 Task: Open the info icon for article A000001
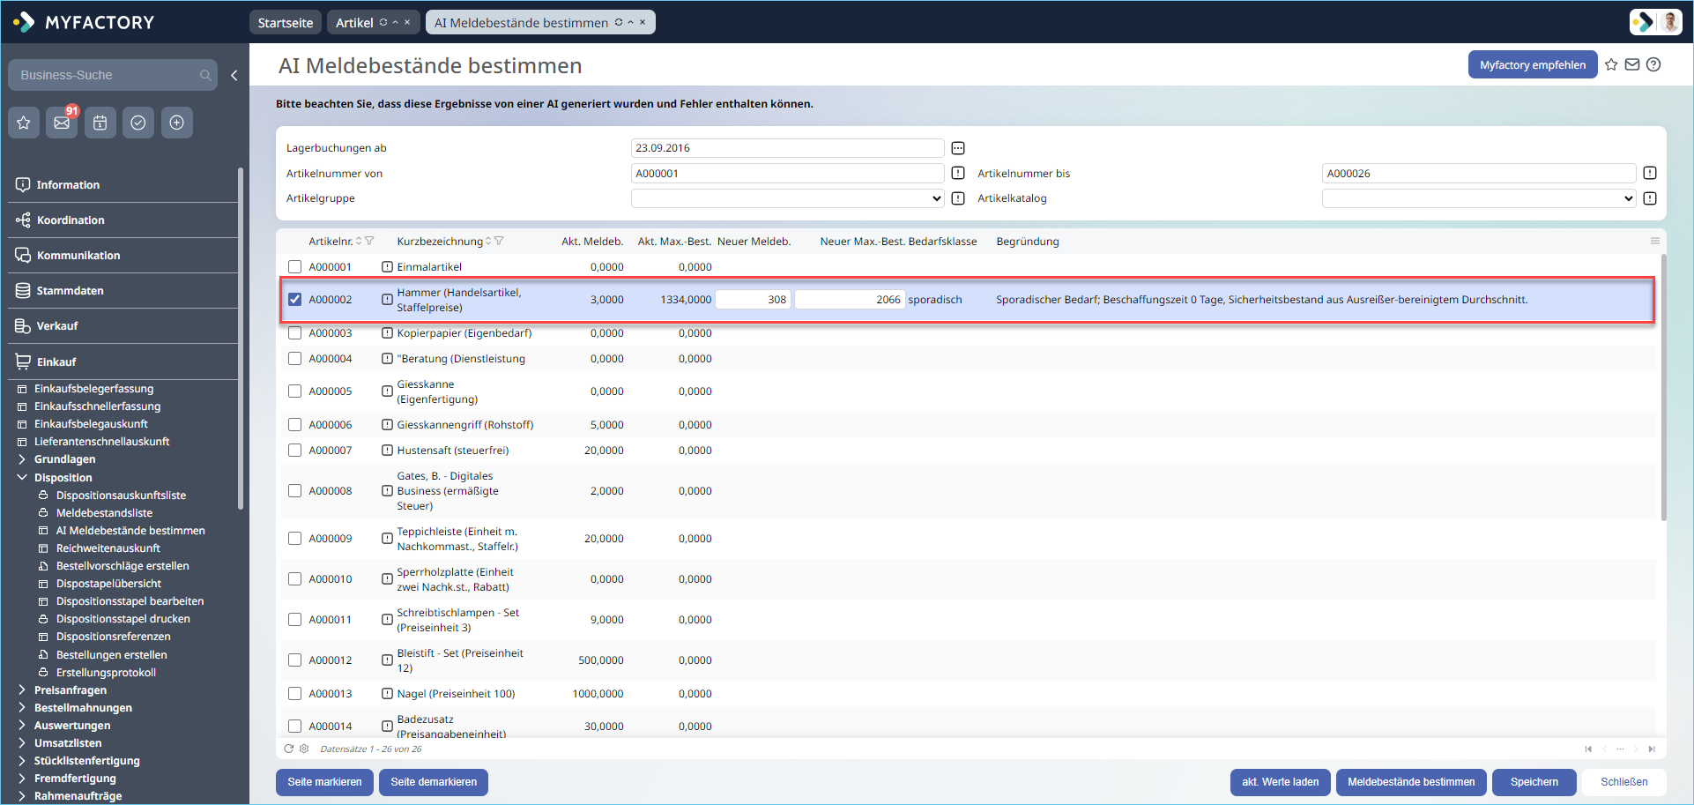(387, 267)
